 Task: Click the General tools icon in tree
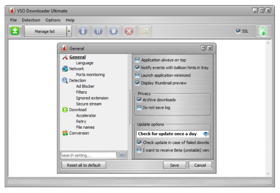point(65,57)
